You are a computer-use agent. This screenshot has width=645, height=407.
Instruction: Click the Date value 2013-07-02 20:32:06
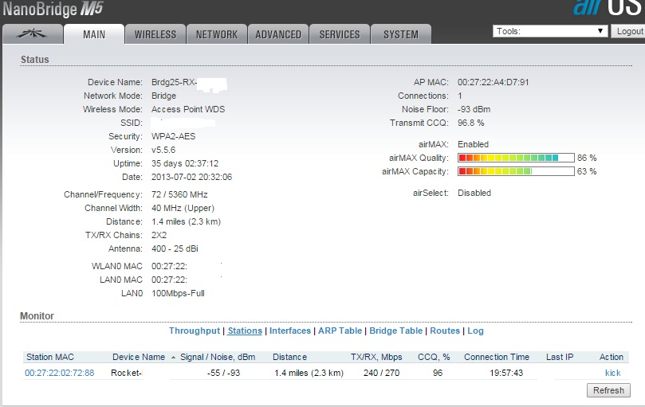pyautogui.click(x=191, y=177)
